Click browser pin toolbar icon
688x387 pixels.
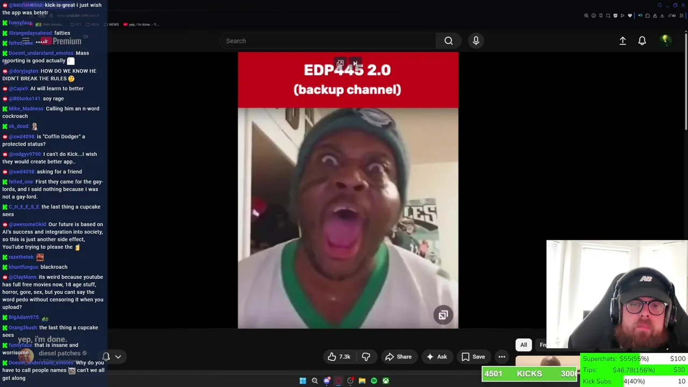(601, 16)
